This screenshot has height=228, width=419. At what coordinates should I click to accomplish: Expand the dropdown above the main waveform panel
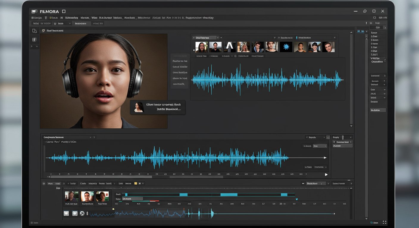point(90,137)
